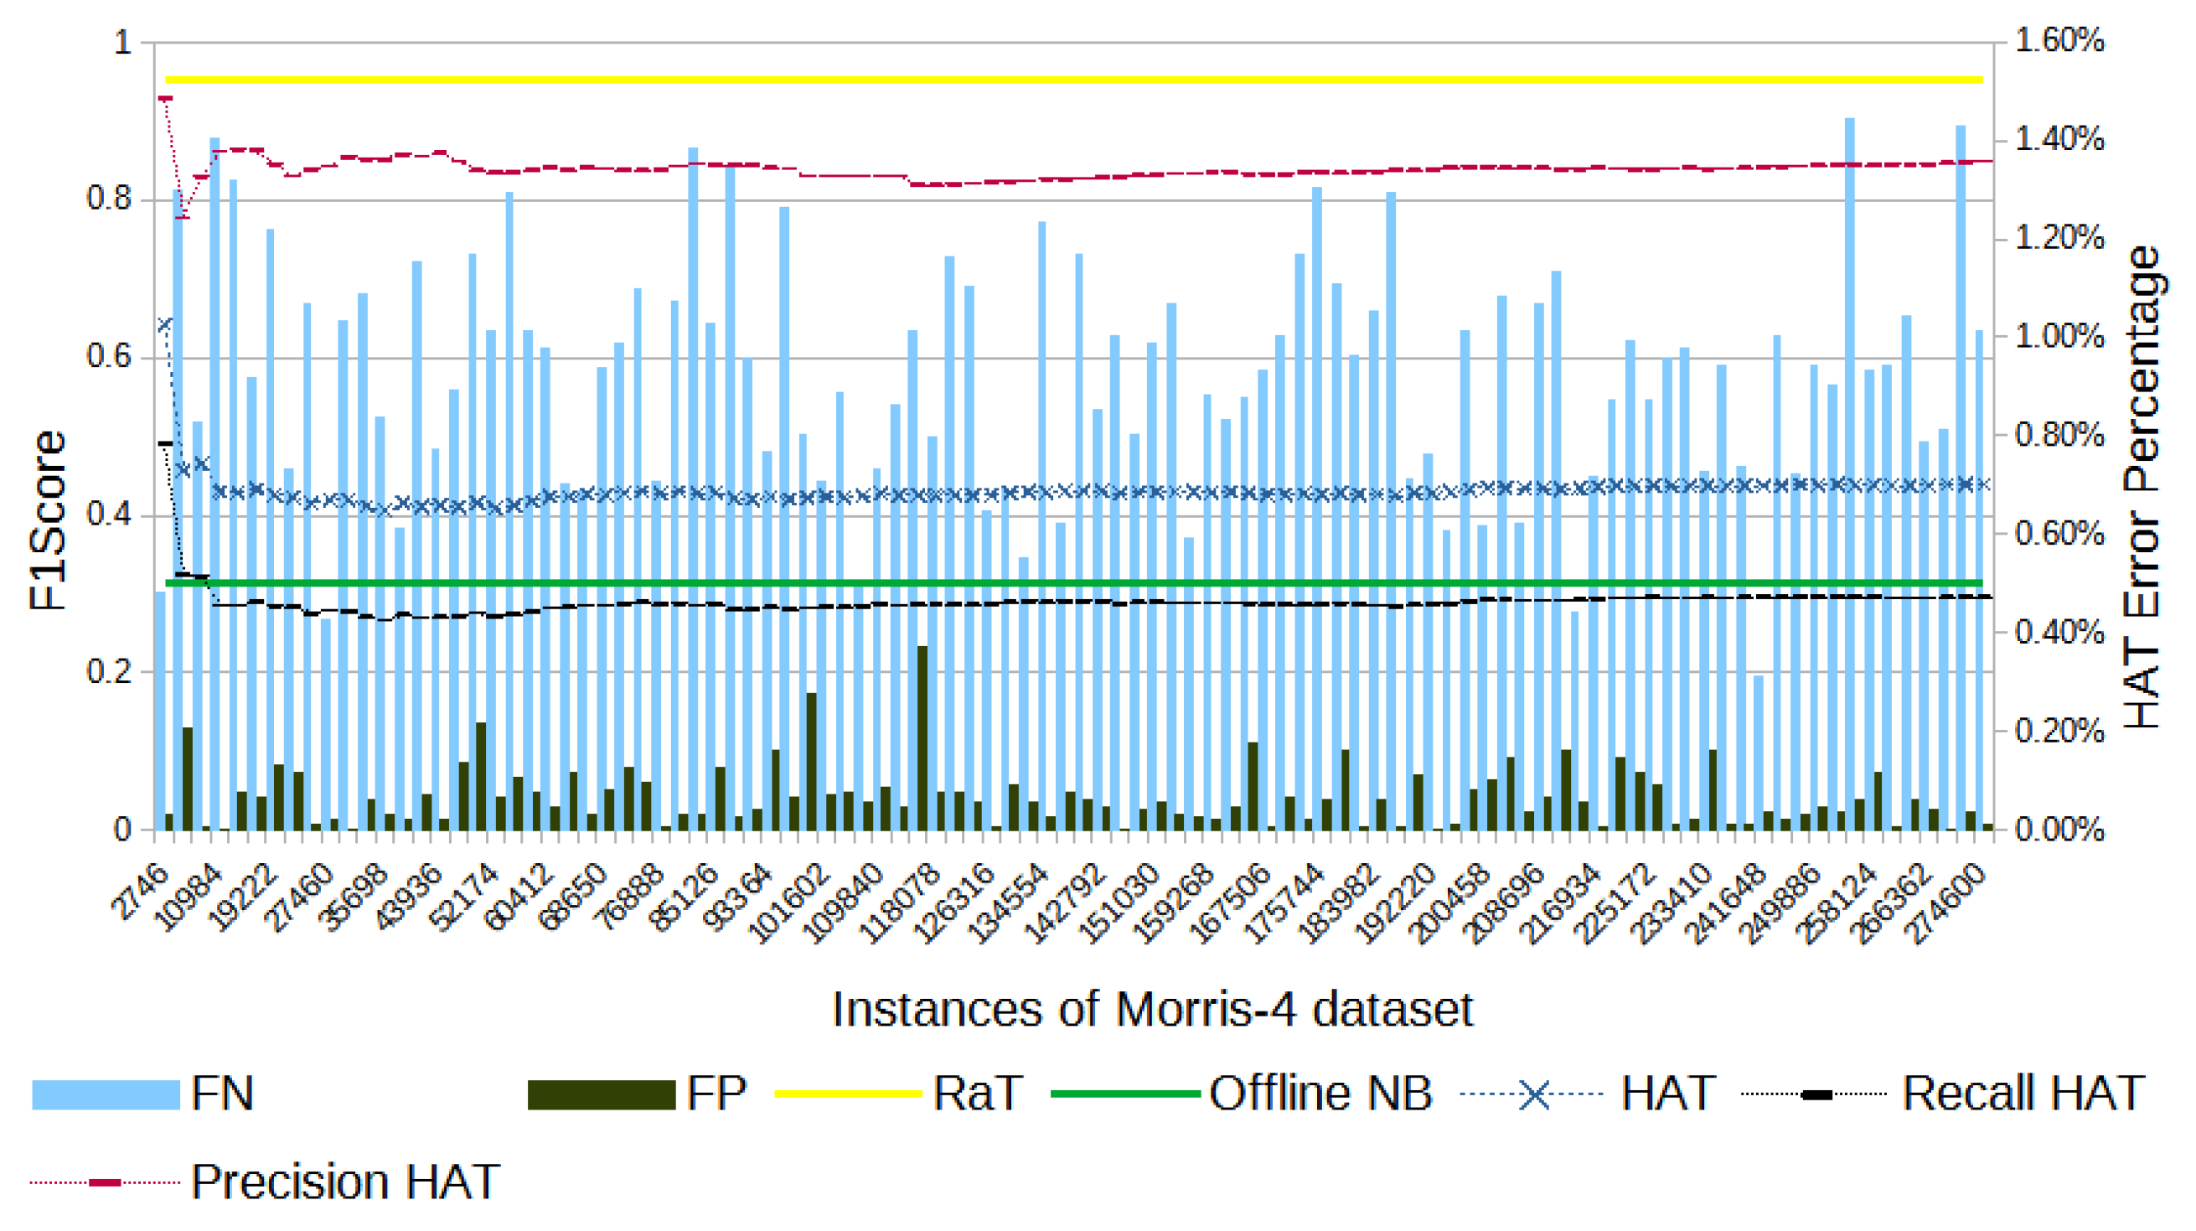Click the right axis value '0.20%'

2059,732
